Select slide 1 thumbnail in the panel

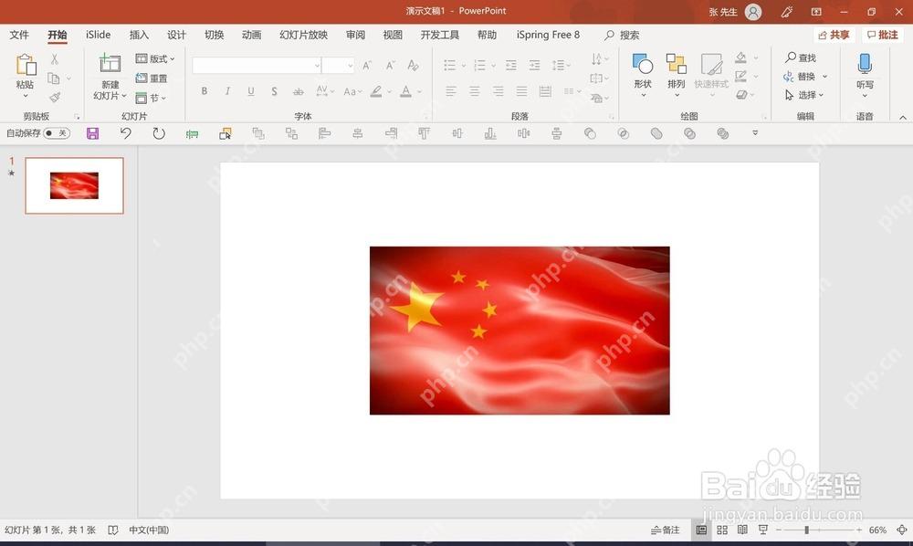pyautogui.click(x=75, y=185)
